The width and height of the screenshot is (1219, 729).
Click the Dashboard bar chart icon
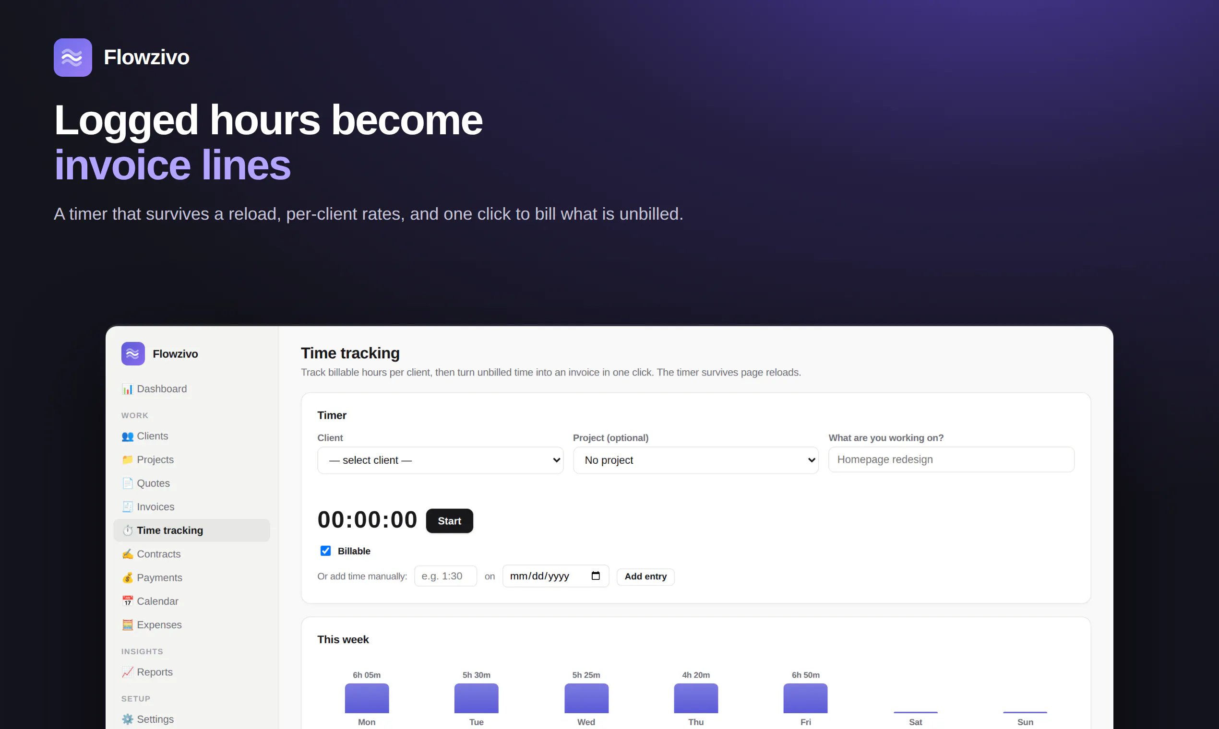127,389
